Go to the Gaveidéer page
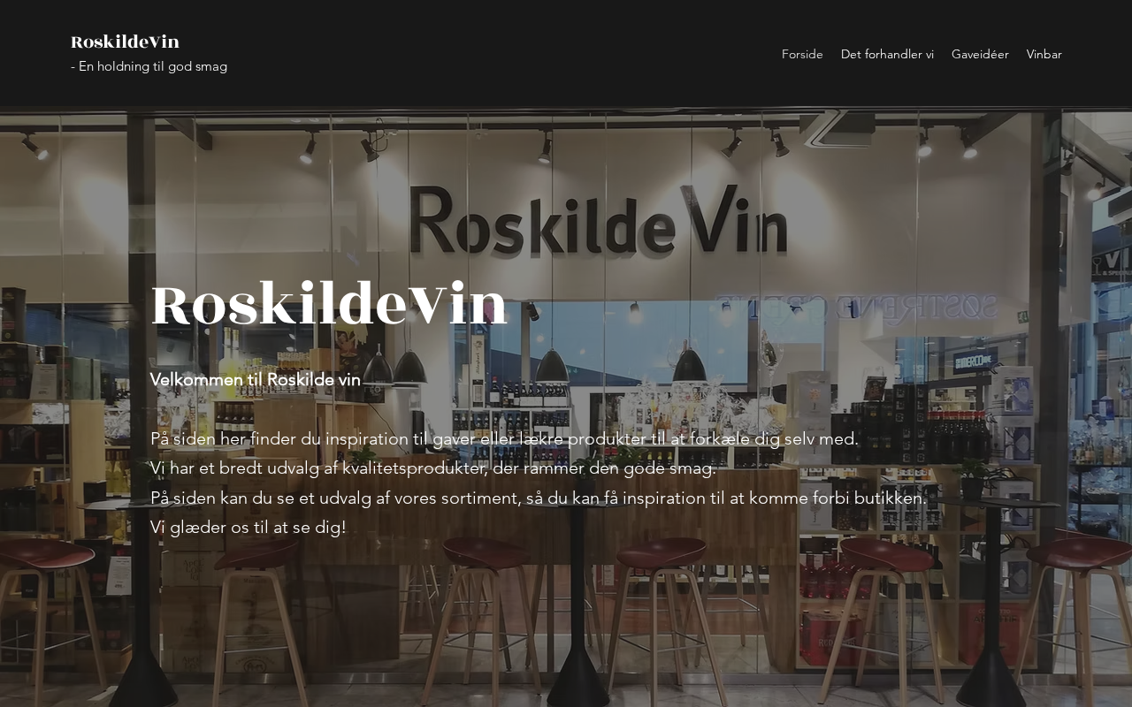Screen dimensions: 1132x707 (x=980, y=54)
